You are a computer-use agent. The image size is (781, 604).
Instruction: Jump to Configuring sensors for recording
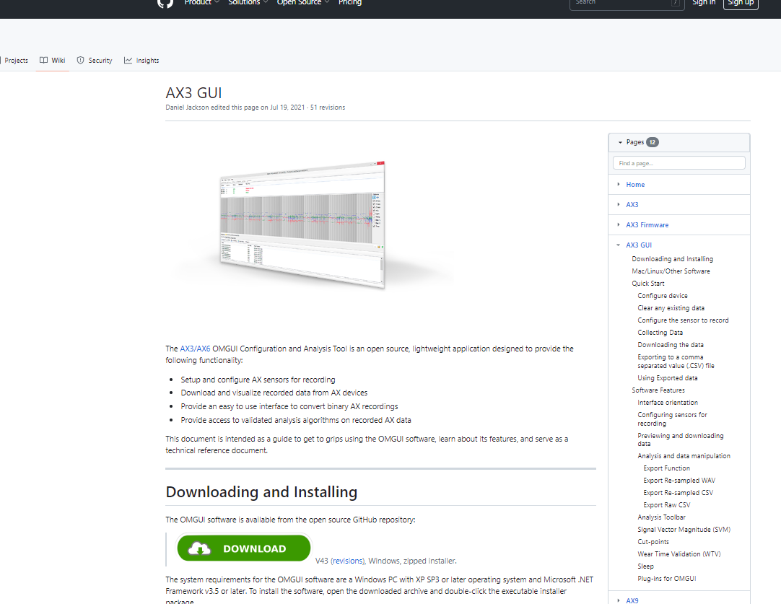point(673,419)
